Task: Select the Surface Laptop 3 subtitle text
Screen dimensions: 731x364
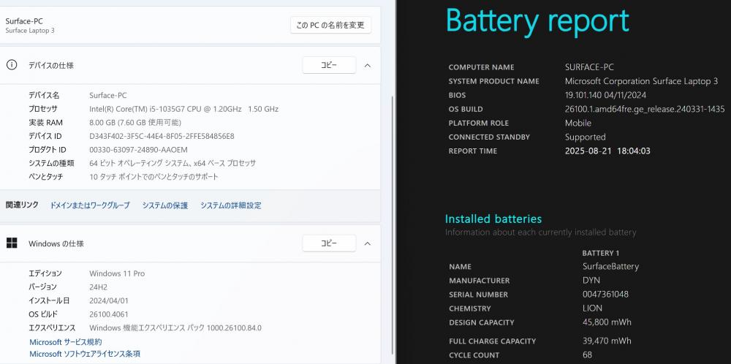Action: [x=30, y=31]
